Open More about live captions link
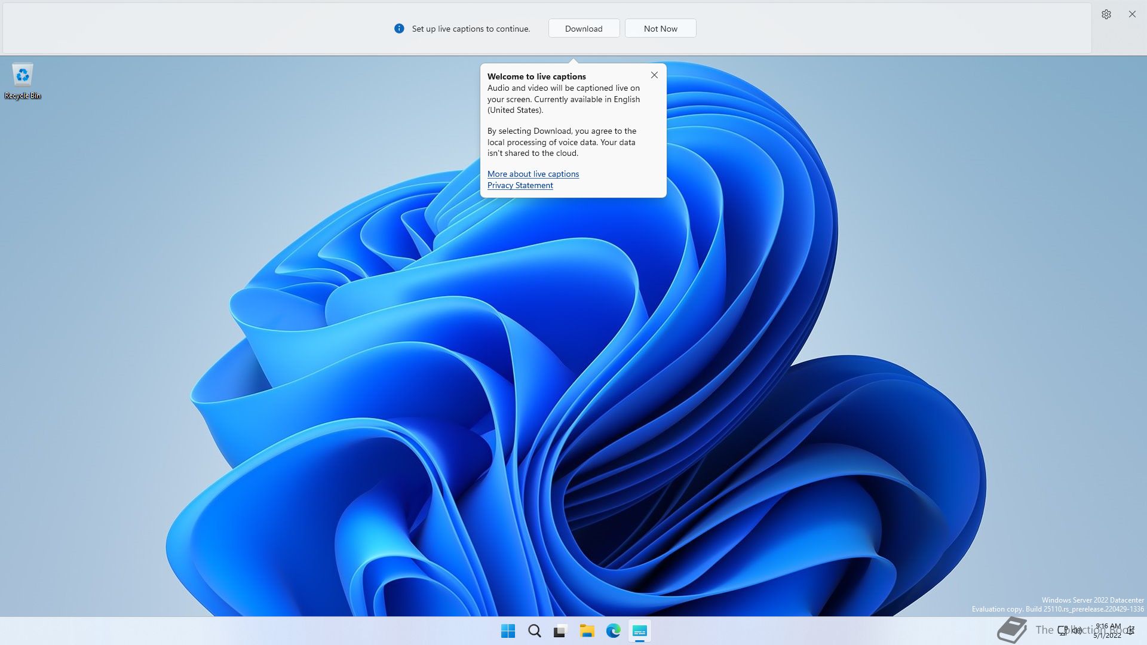The height and width of the screenshot is (645, 1147). pyautogui.click(x=533, y=174)
